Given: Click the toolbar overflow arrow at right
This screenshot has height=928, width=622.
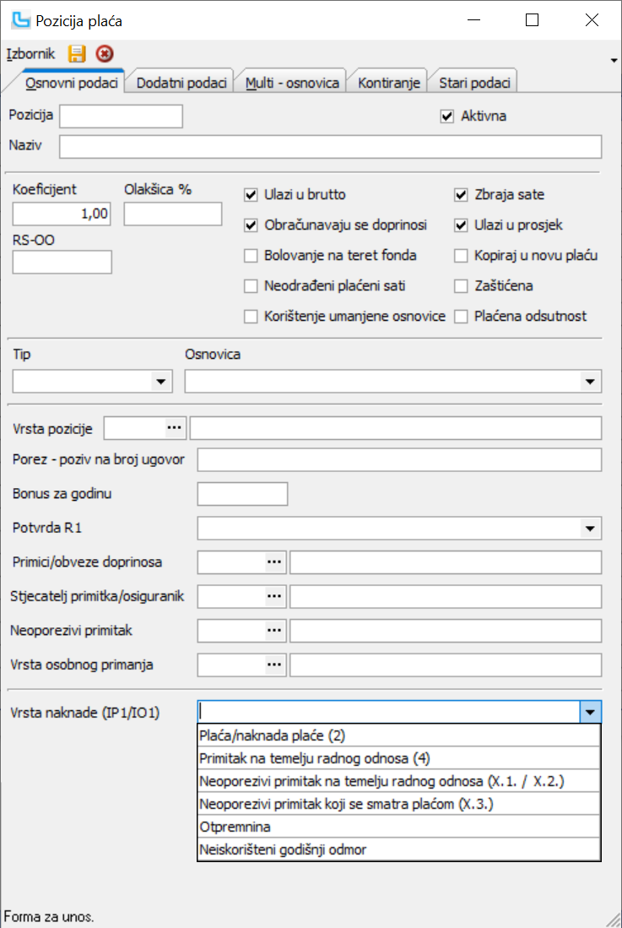Looking at the screenshot, I should (614, 60).
